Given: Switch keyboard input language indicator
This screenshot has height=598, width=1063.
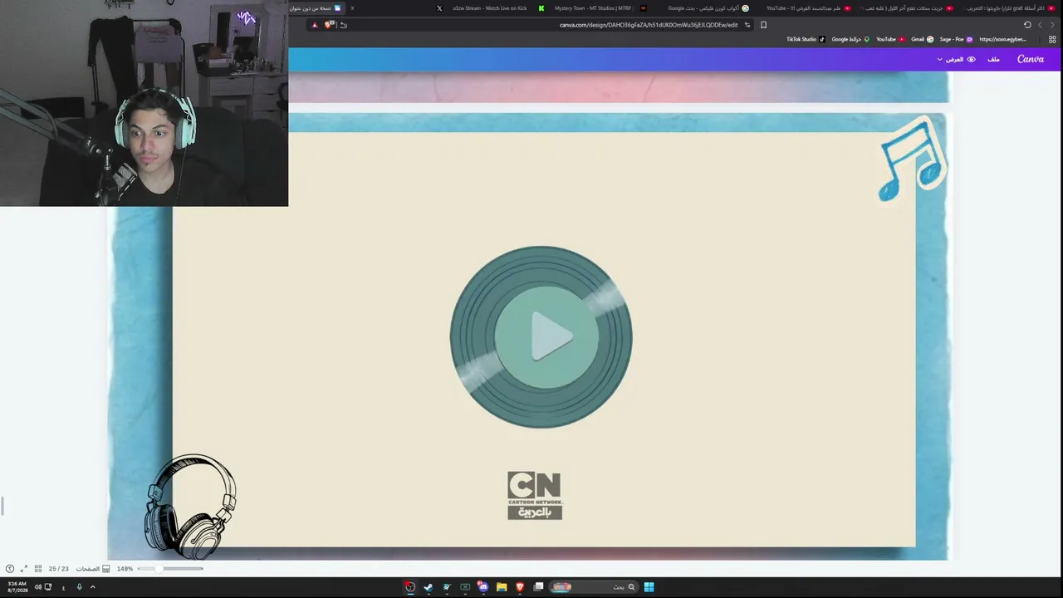Looking at the screenshot, I should point(63,587).
